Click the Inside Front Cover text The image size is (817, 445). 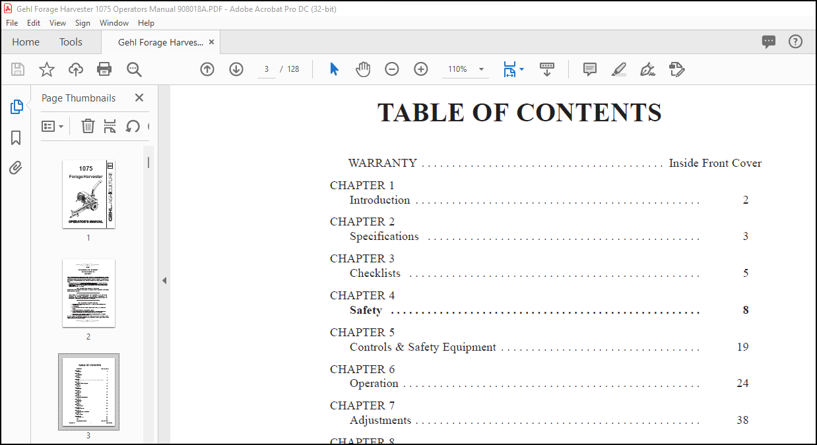(715, 163)
